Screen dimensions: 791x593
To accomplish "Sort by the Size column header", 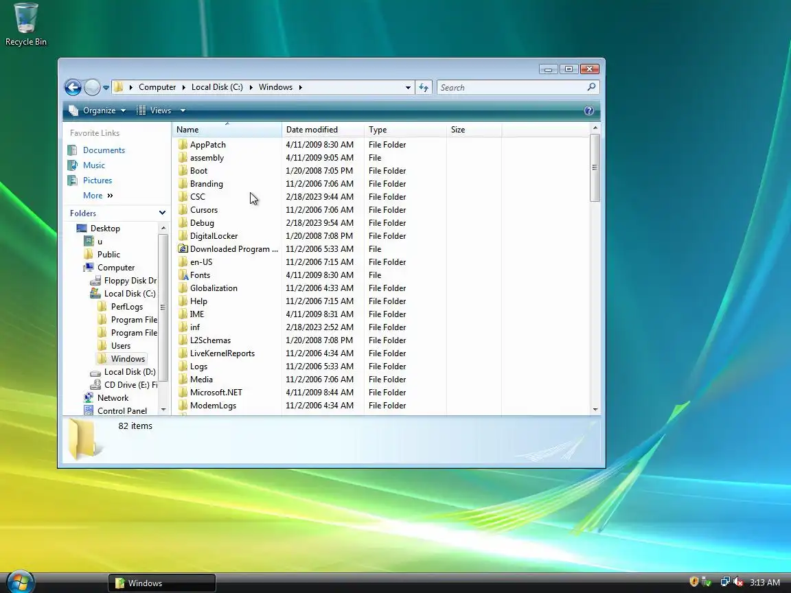I will tap(474, 130).
